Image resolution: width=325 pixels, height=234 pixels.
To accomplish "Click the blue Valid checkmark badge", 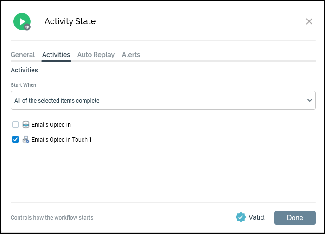I will [x=241, y=217].
